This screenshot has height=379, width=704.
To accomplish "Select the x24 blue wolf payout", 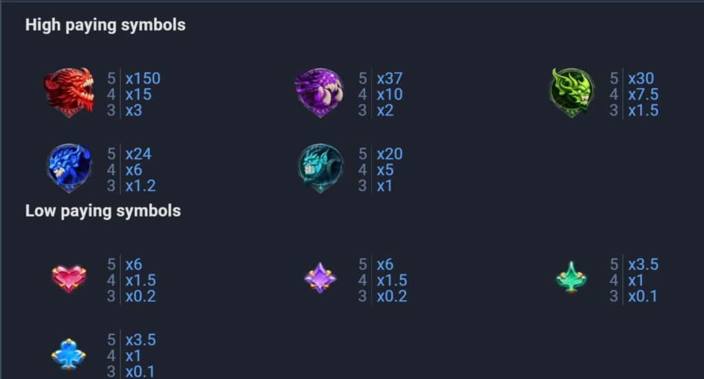I will 138,154.
